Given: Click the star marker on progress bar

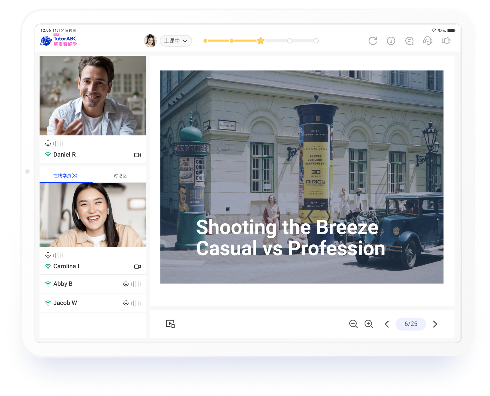Looking at the screenshot, I should coord(261,41).
